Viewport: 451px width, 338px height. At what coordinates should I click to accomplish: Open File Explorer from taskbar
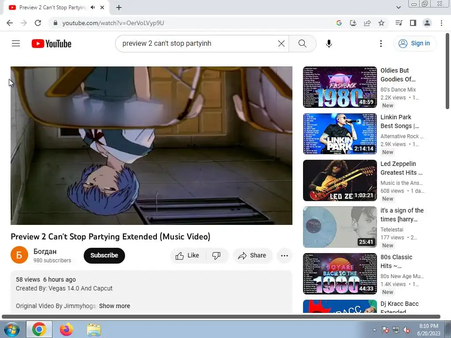[x=94, y=329]
